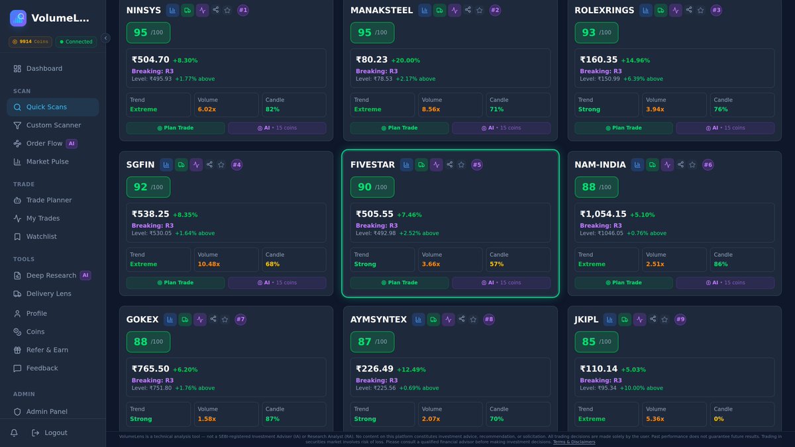Click Plan Trade on NINSYS card

[x=176, y=128]
